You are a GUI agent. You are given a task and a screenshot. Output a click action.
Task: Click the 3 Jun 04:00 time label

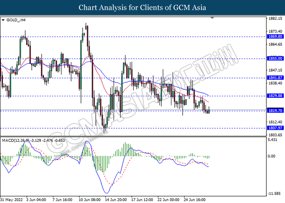coord(36,200)
